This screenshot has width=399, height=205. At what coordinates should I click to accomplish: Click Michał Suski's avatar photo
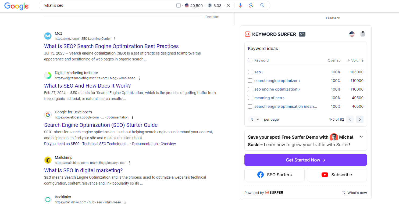click(334, 137)
